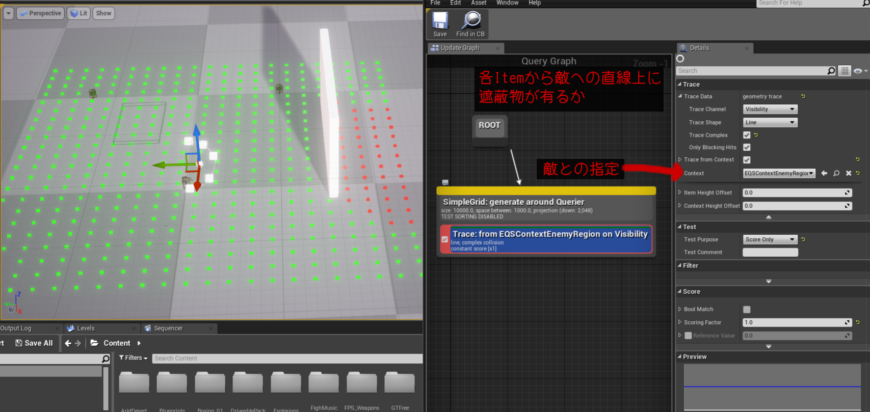Open the Asset menu
Viewport: 870px width, 412px height.
(x=478, y=3)
